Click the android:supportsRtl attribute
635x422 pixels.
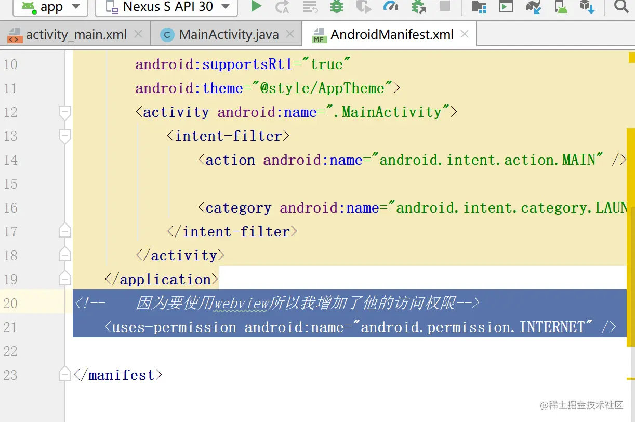[214, 64]
